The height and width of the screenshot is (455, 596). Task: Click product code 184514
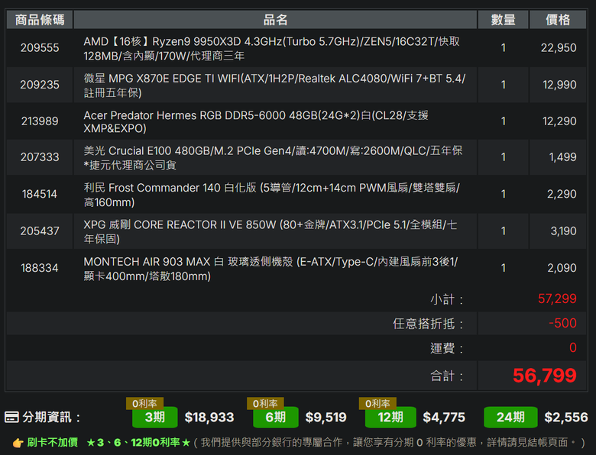40,194
